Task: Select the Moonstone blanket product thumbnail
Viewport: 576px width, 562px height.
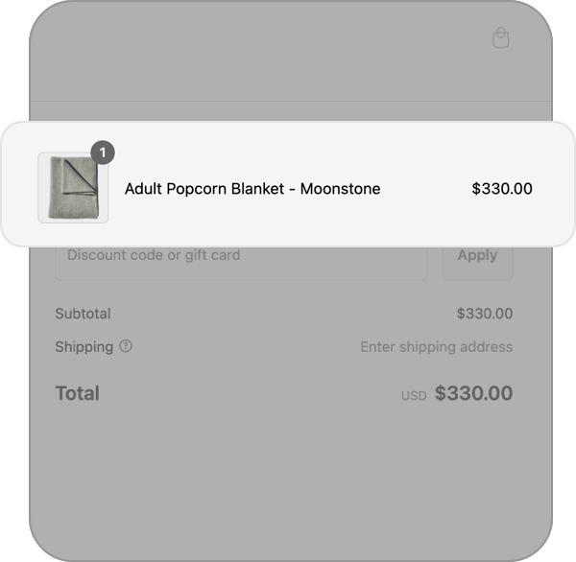Action: (x=73, y=188)
